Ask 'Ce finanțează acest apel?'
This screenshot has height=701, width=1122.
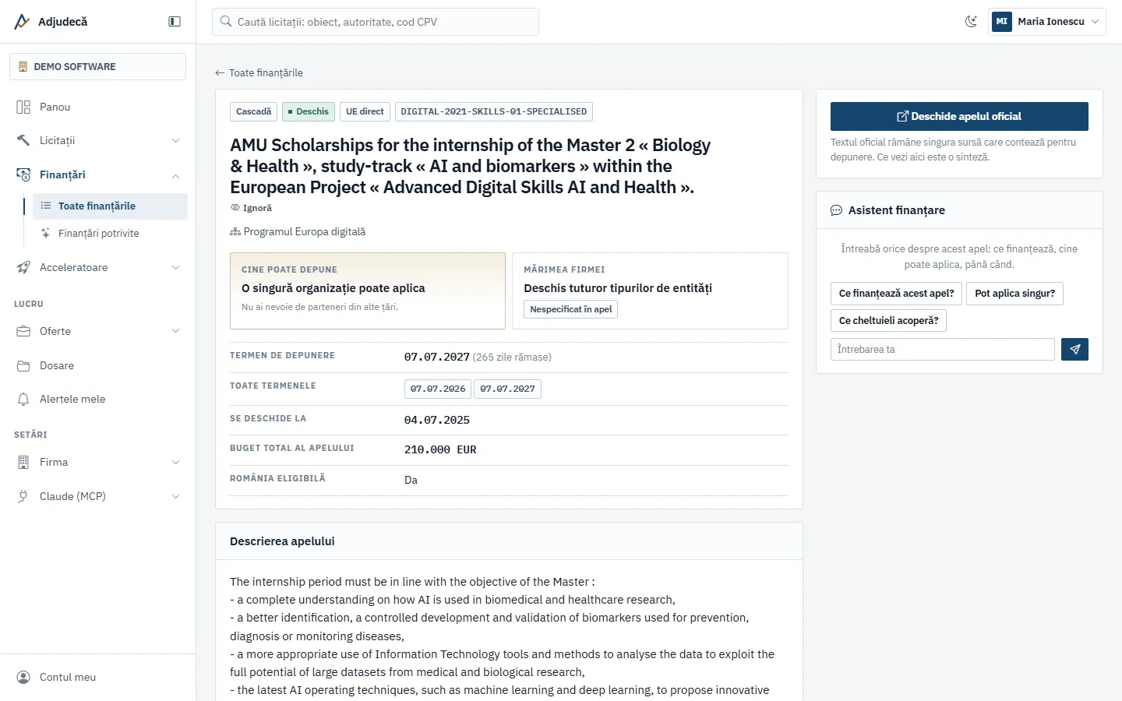coord(896,294)
